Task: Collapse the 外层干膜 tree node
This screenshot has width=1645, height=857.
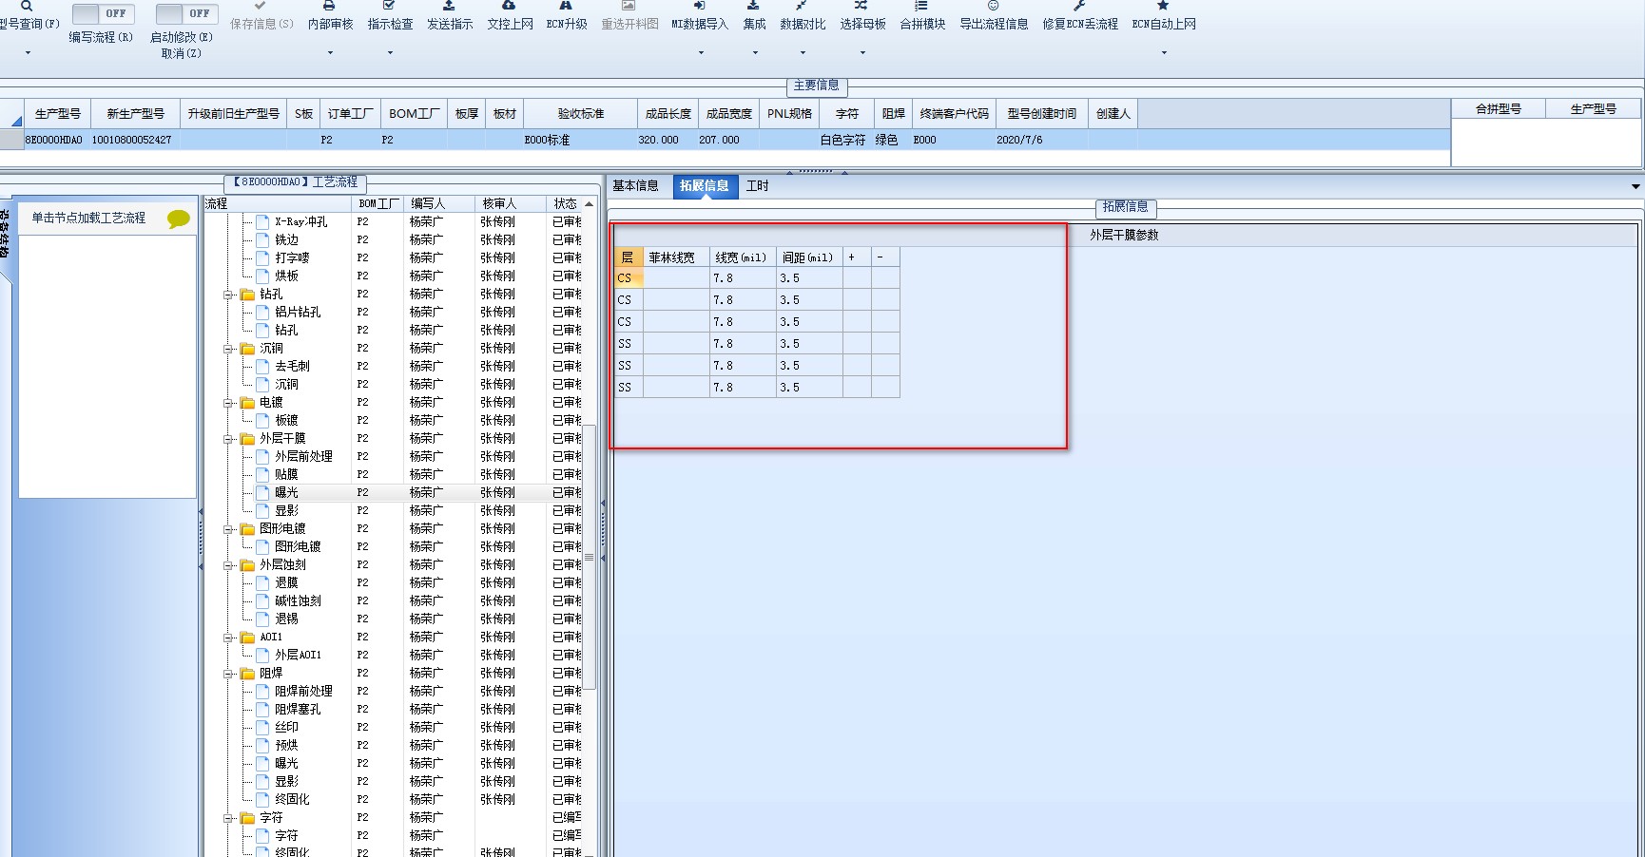Action: (229, 439)
